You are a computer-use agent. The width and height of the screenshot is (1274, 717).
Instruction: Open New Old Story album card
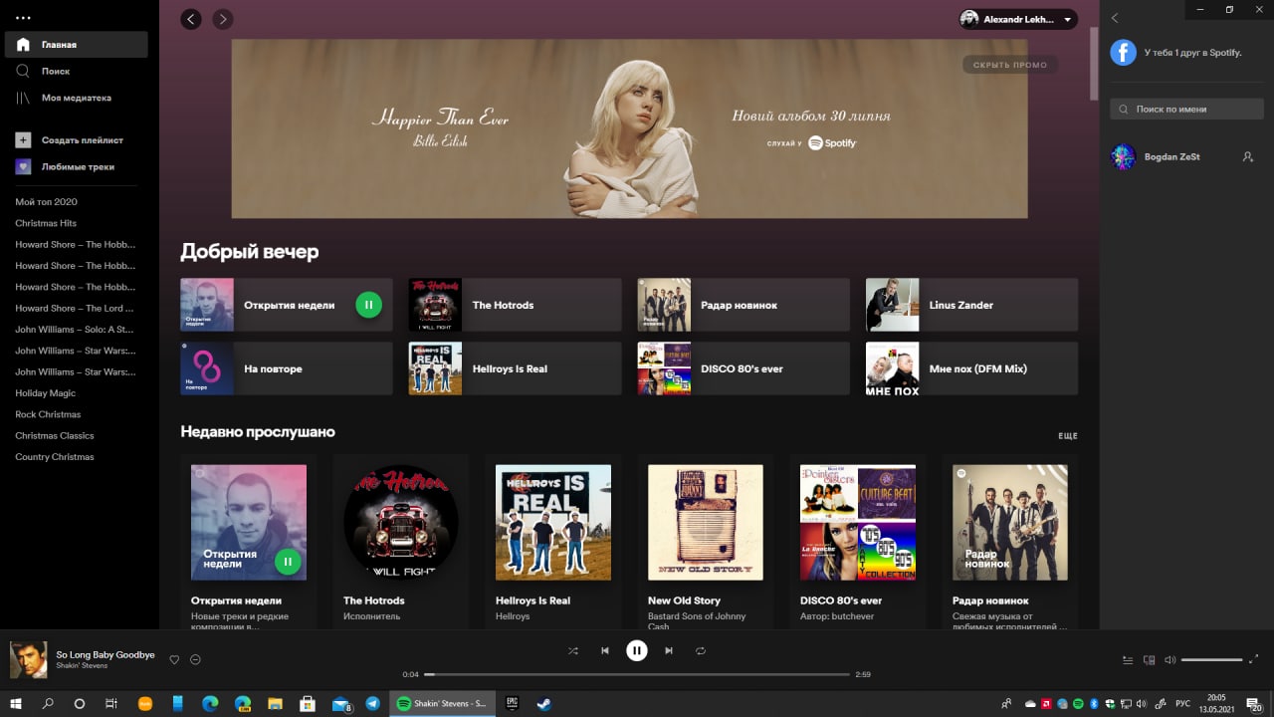point(706,541)
